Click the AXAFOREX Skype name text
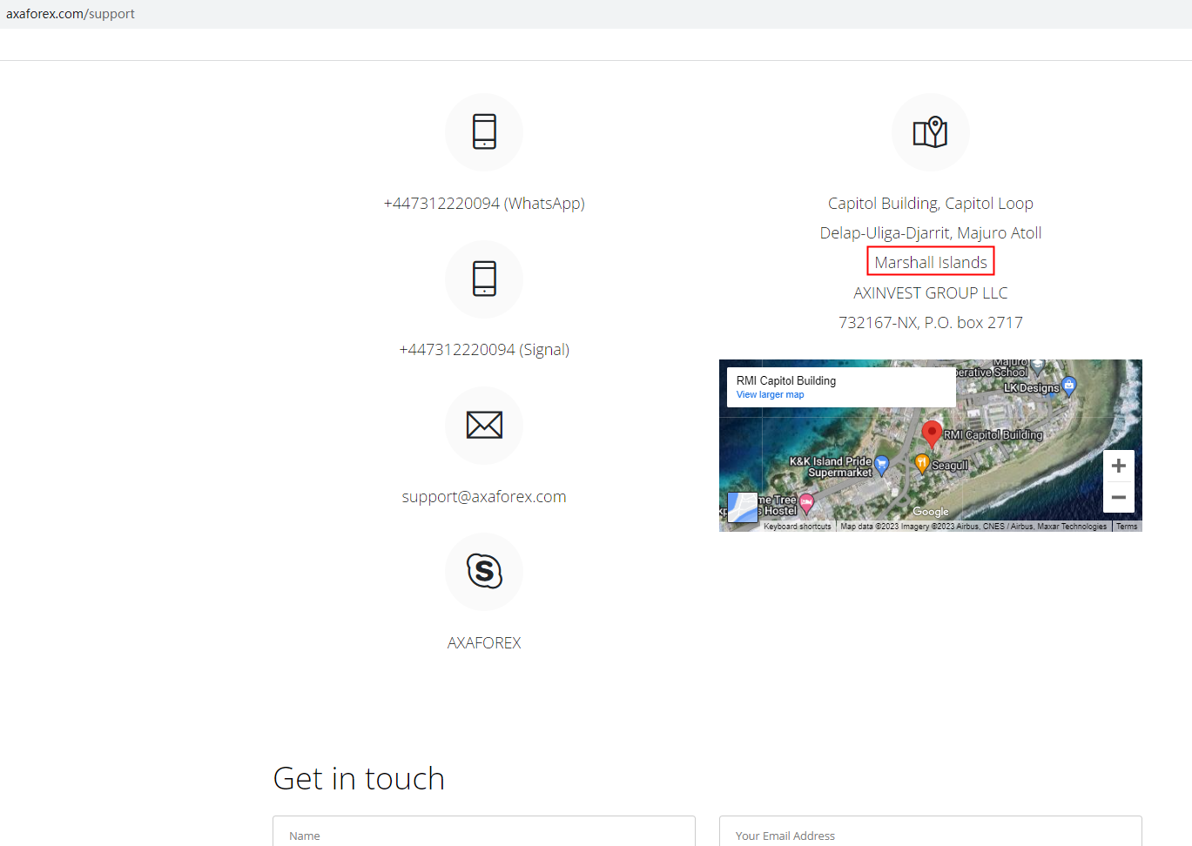 pos(484,643)
